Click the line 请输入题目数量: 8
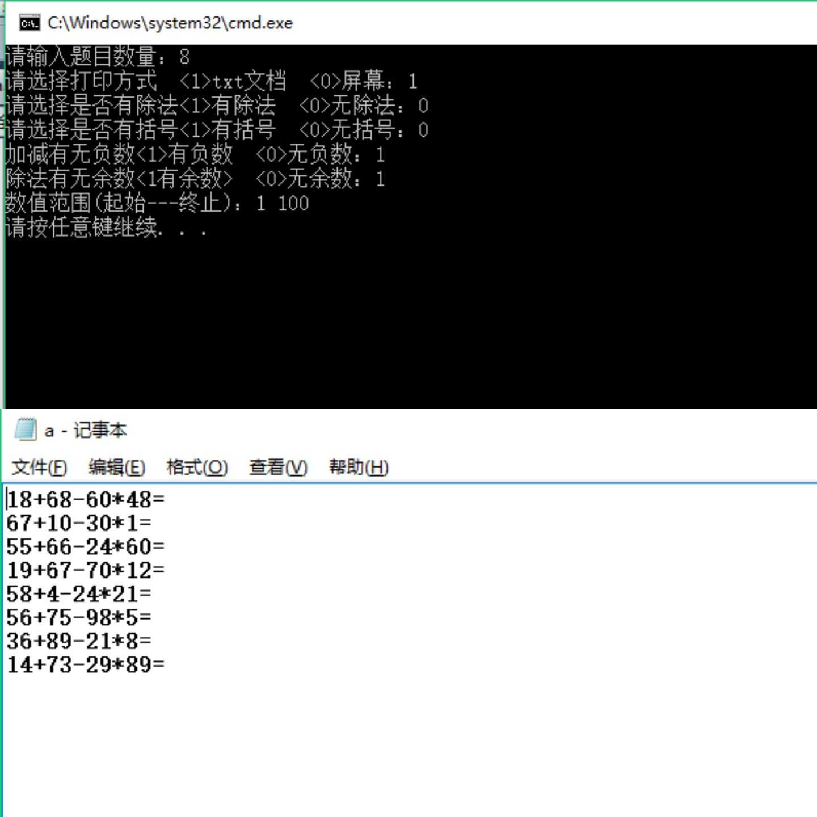817x817 pixels. (98, 57)
